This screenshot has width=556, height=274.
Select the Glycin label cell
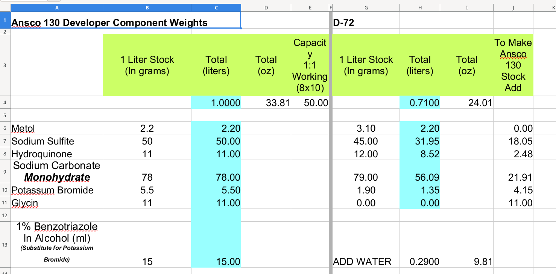pyautogui.click(x=56, y=203)
